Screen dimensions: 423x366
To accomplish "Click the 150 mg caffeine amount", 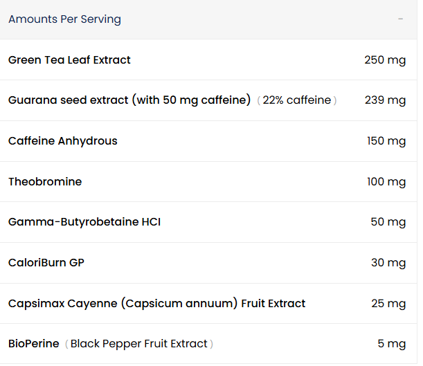I will 386,141.
